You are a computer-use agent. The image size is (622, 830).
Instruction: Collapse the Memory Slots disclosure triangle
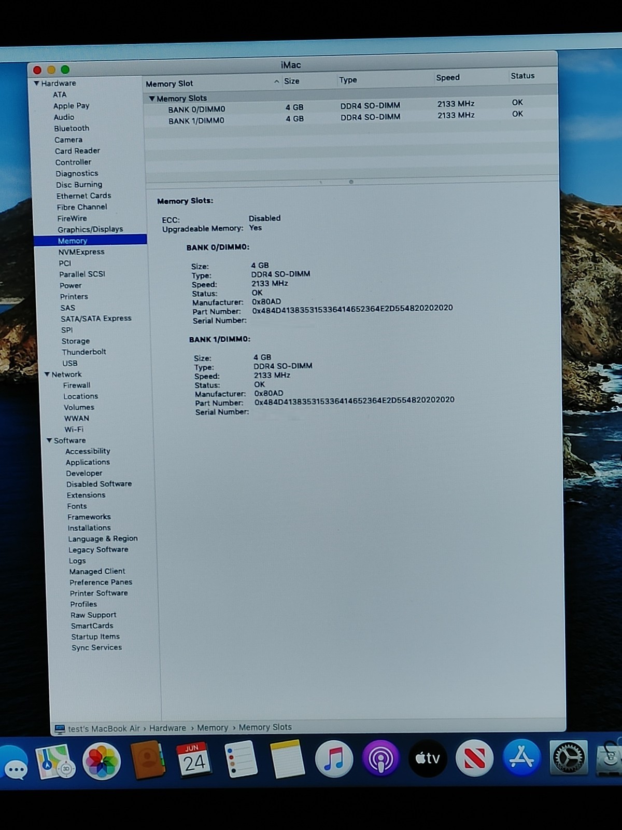152,98
